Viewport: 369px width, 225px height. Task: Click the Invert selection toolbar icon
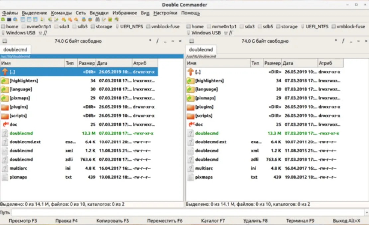[x=76, y=19]
